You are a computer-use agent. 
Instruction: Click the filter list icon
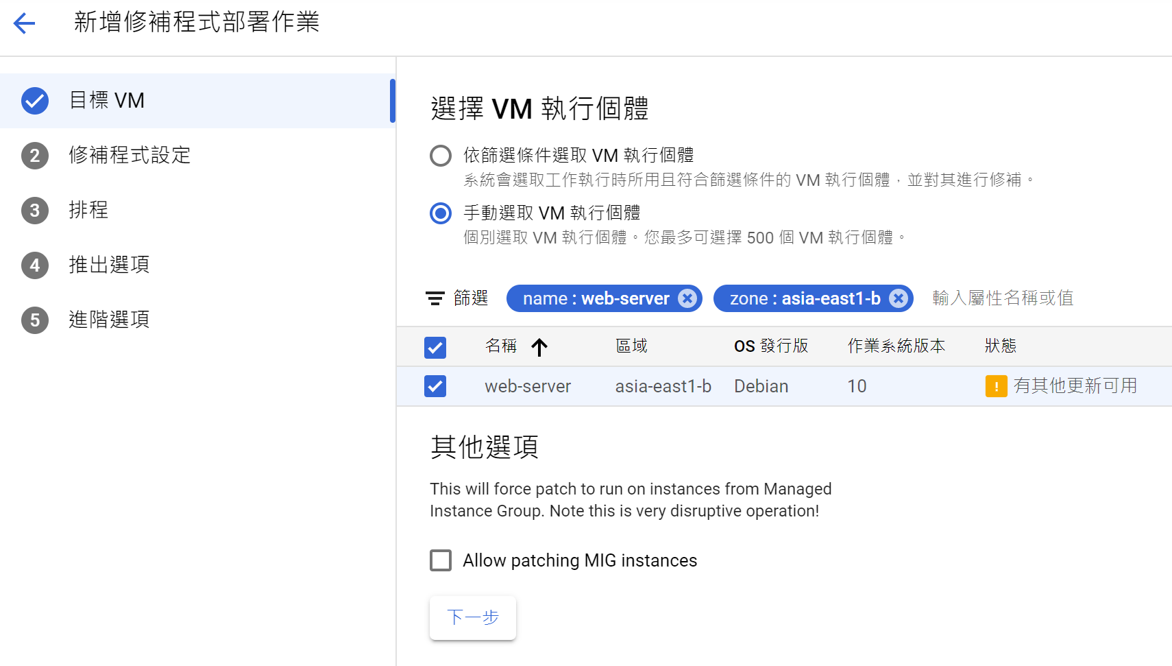(x=435, y=298)
